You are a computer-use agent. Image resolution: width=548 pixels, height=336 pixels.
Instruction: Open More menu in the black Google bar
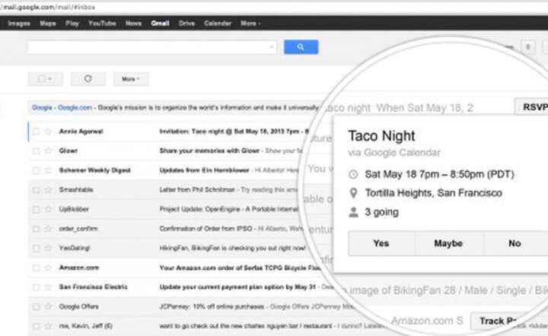coord(250,24)
